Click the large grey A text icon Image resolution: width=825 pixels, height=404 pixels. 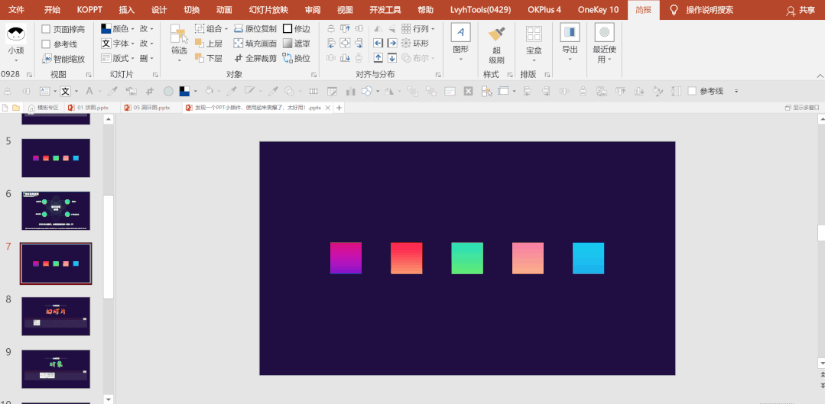coord(89,91)
